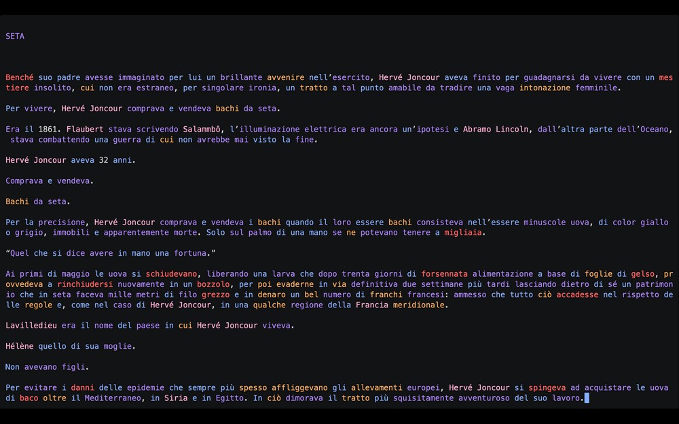
Task: Click the word "epidemie"
Action: 145,387
